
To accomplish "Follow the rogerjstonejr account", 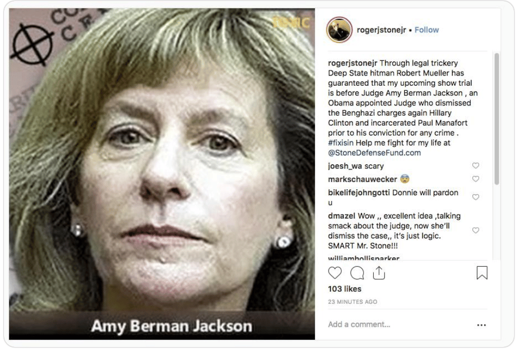I will [427, 30].
